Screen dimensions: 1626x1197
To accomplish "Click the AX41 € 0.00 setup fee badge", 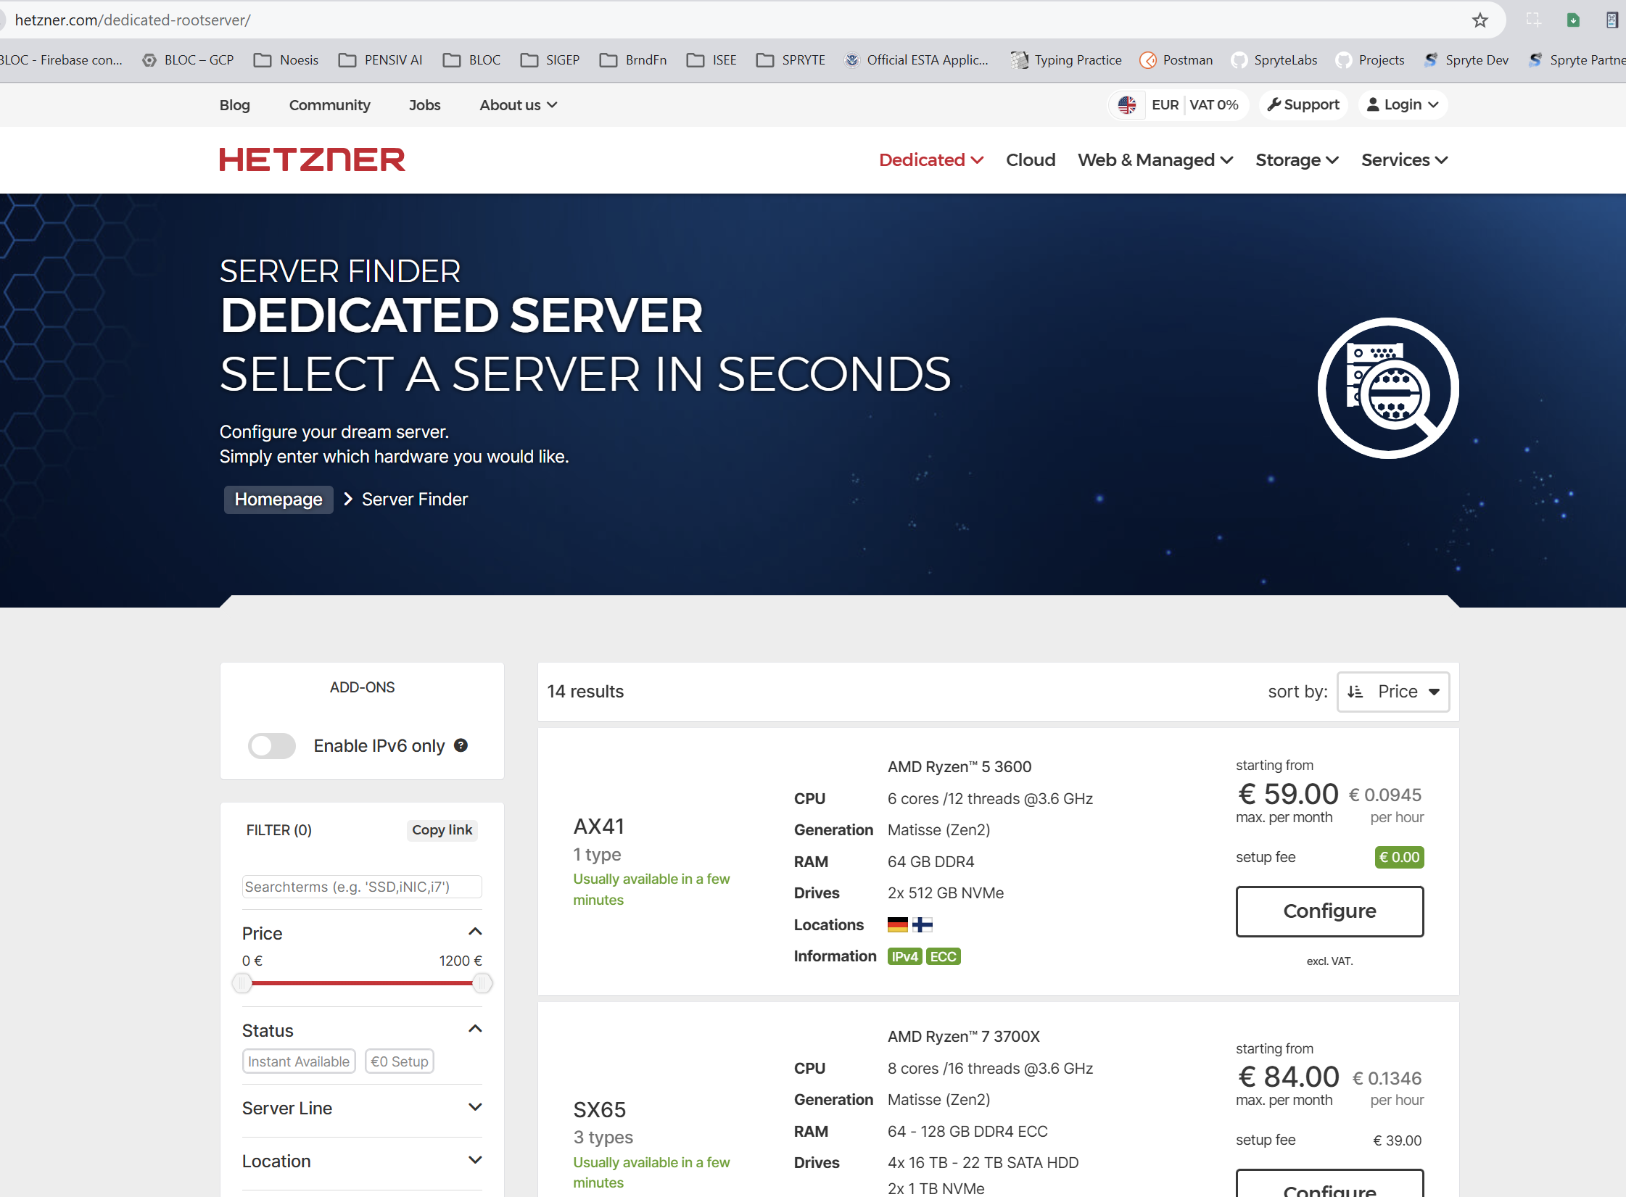I will (1399, 857).
